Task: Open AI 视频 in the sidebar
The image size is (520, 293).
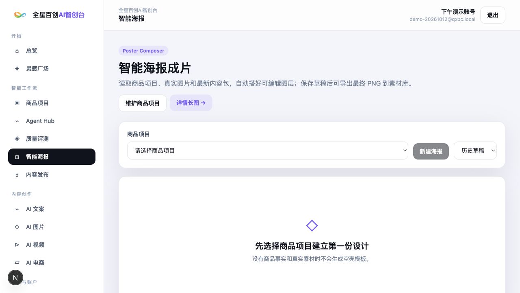Action: coord(52,245)
